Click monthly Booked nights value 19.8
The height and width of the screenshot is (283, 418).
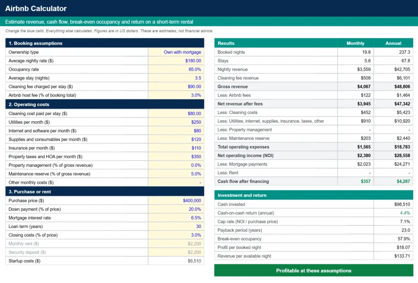coord(356,52)
